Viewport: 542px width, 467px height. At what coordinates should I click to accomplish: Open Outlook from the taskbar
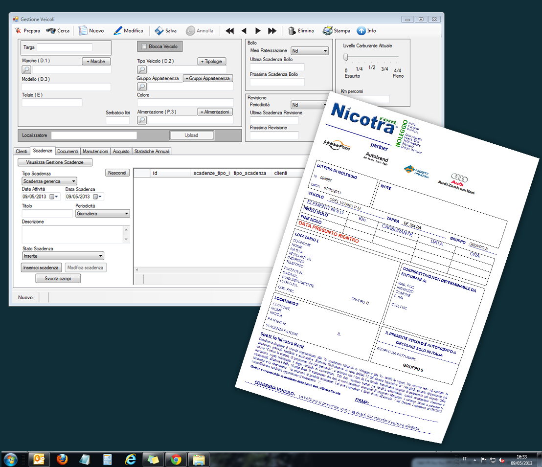pos(39,459)
